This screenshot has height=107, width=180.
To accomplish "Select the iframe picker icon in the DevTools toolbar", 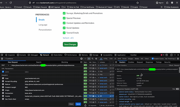I will (x=167, y=55).
